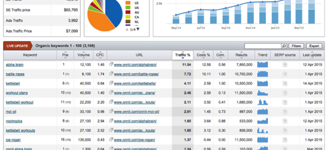
Task: Sort table by Last update column
Action: 312,55
